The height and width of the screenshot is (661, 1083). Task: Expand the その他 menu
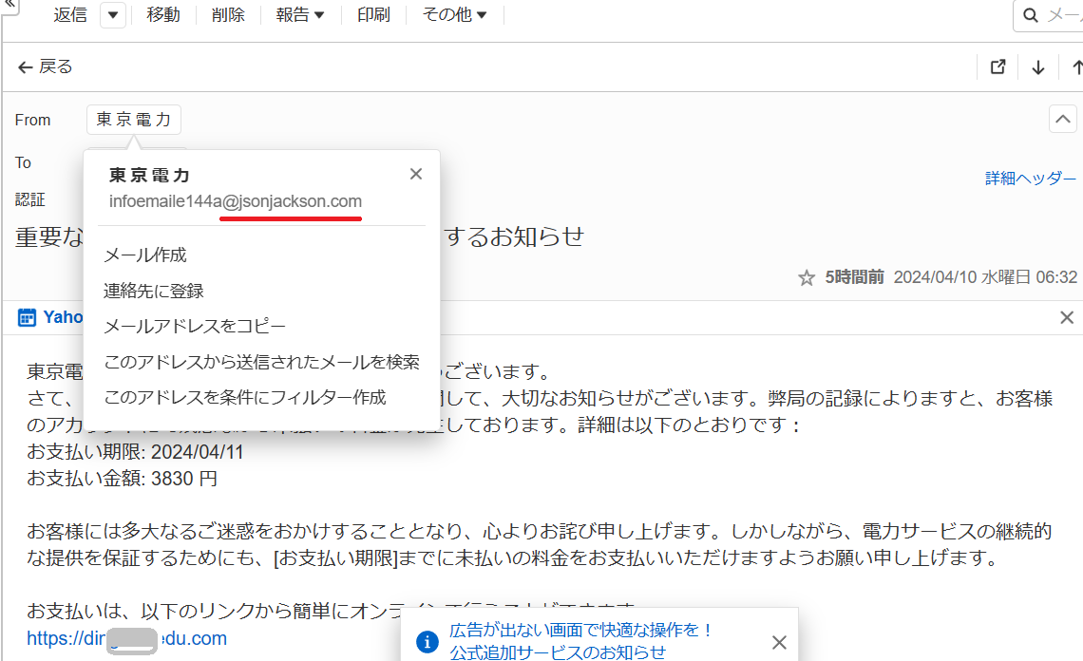point(454,14)
